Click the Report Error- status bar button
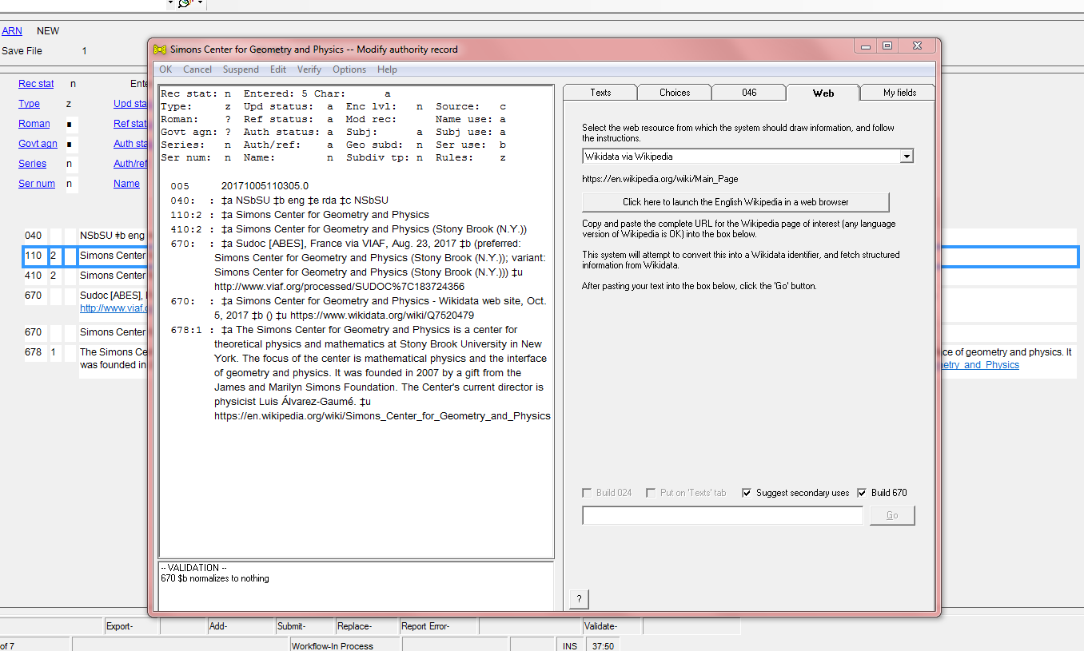The width and height of the screenshot is (1084, 651). (x=438, y=626)
